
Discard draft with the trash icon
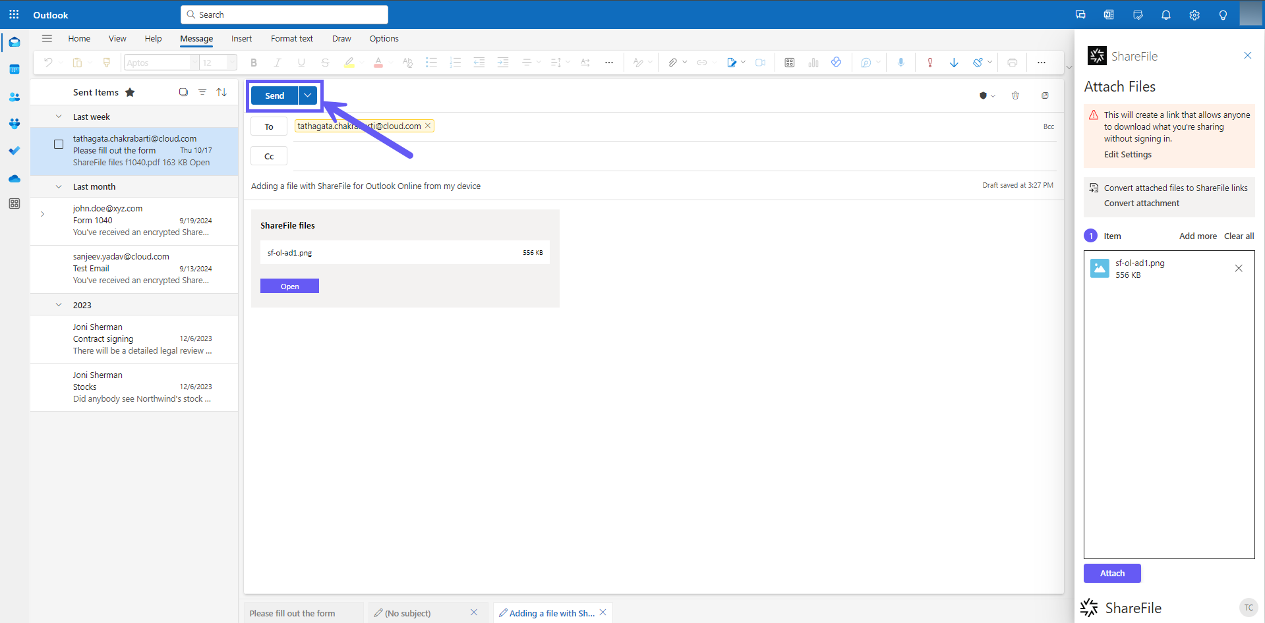[x=1015, y=95]
